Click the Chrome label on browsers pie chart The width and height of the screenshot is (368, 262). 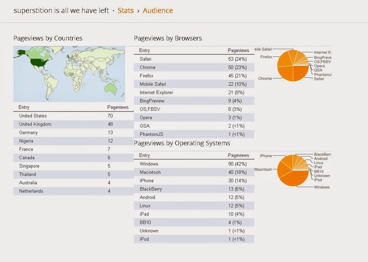265,79
